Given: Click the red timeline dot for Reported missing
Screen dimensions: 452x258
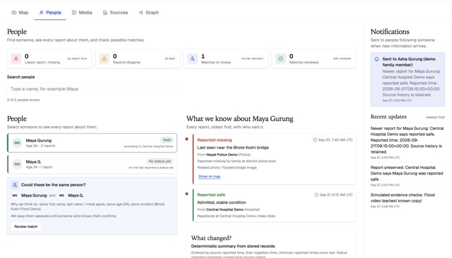Looking at the screenshot, I should [x=187, y=139].
